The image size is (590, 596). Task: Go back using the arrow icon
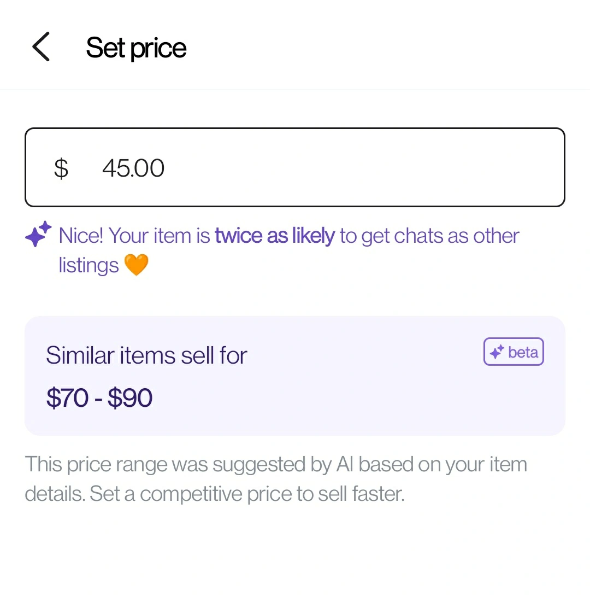(41, 47)
